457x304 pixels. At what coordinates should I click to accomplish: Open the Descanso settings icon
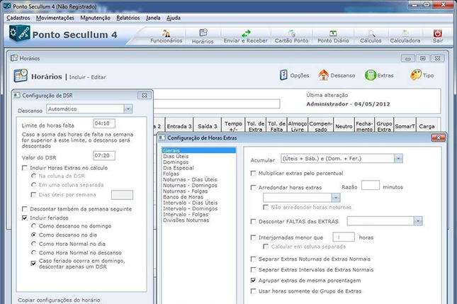pos(337,75)
